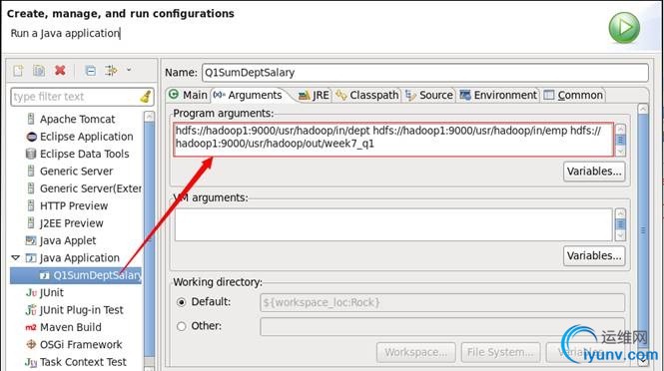The width and height of the screenshot is (664, 371).
Task: Click in the VM arguments text area
Action: [393, 224]
